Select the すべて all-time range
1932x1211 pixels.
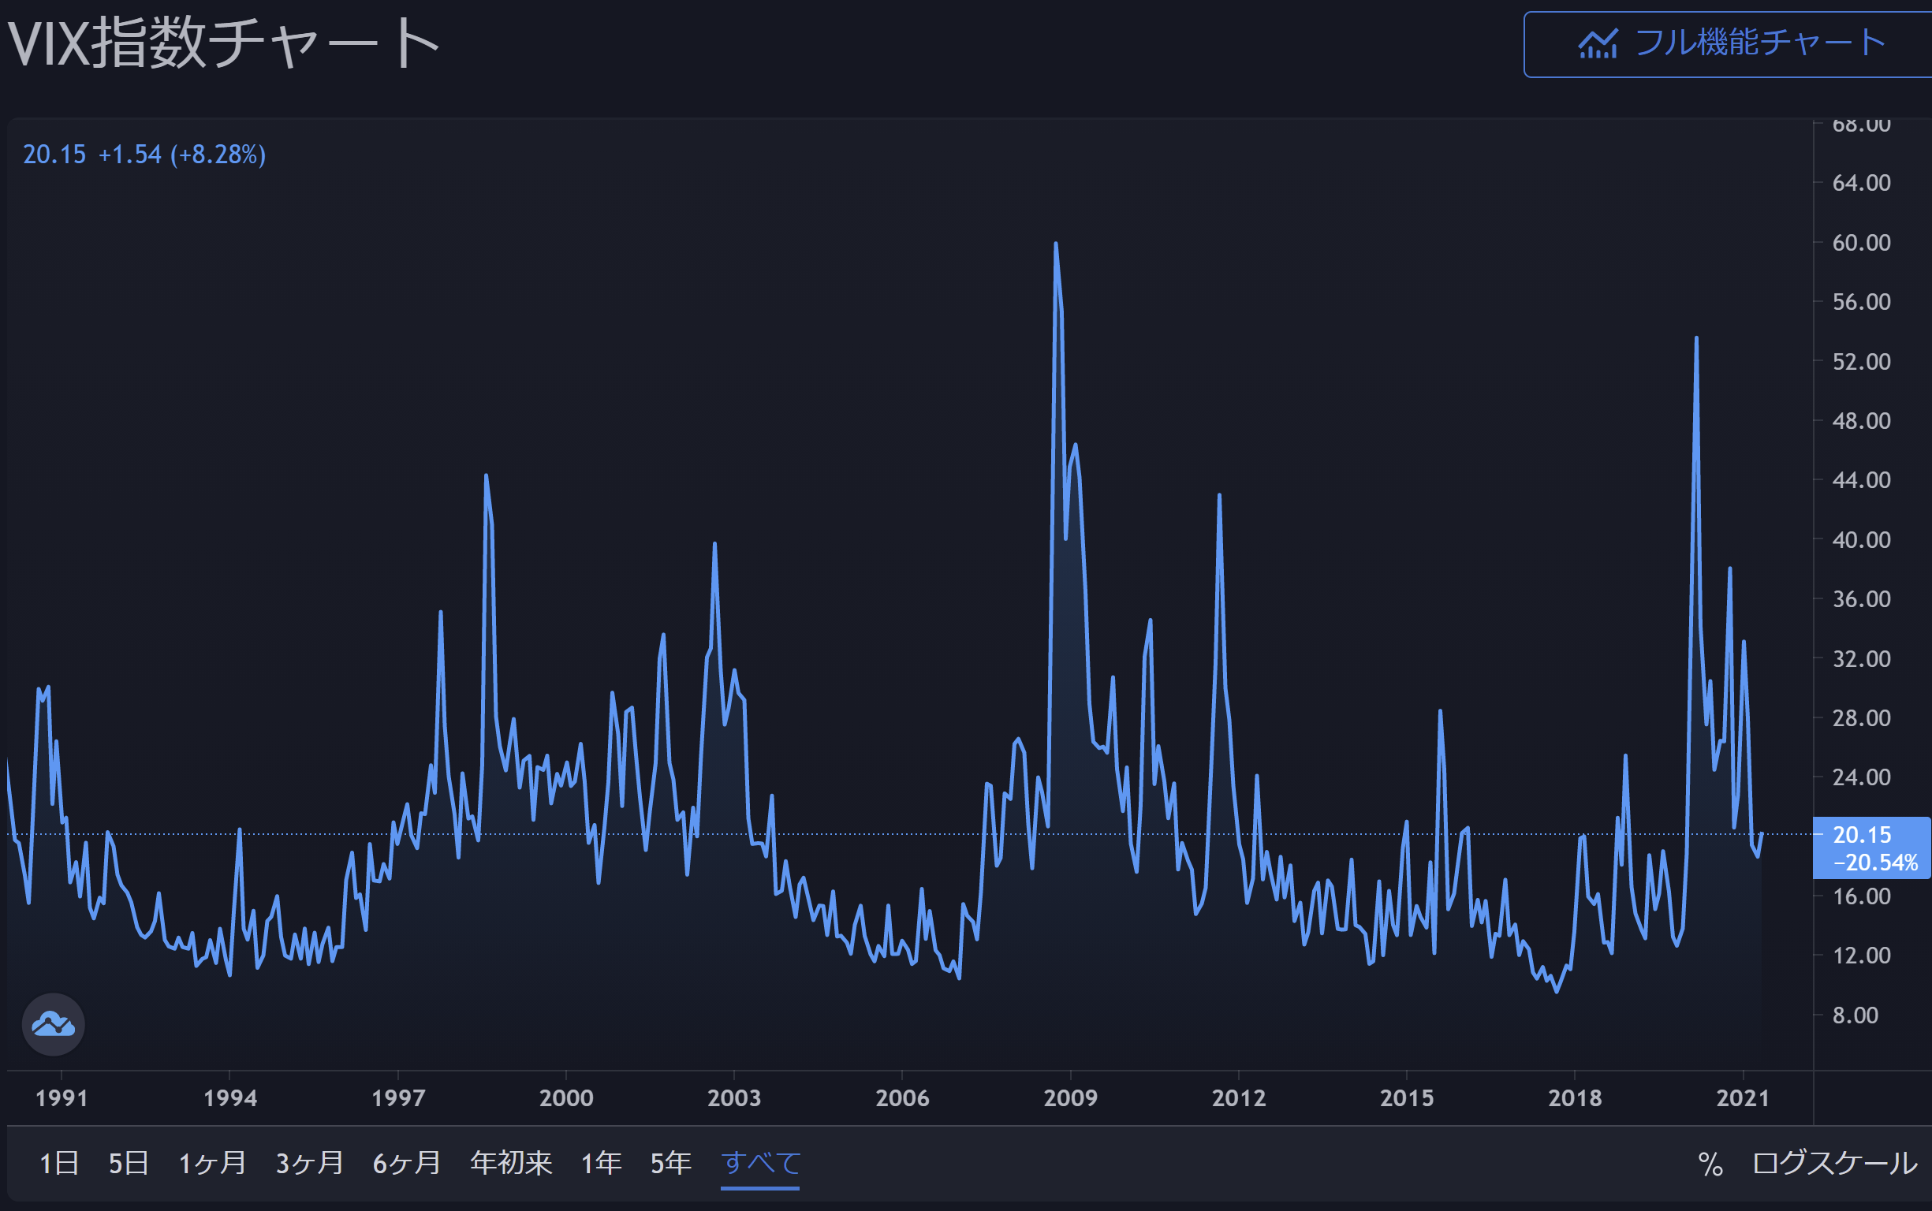pos(760,1163)
